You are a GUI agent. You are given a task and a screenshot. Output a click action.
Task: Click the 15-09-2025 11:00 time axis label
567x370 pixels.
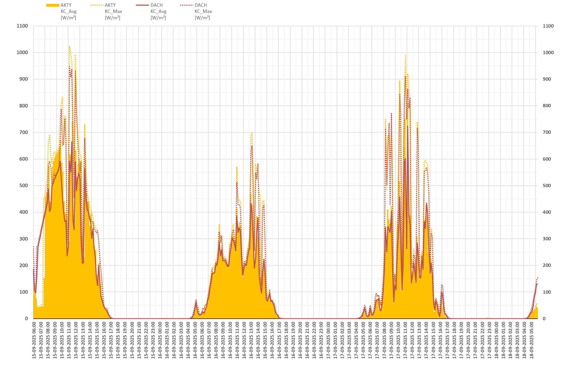[x=69, y=340]
